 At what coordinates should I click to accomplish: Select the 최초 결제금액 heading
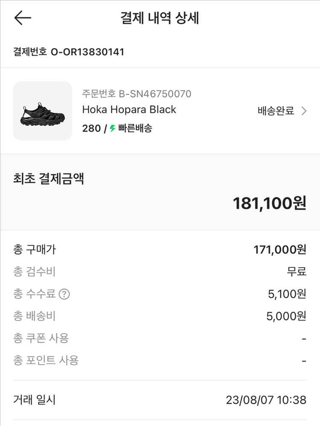coord(49,178)
